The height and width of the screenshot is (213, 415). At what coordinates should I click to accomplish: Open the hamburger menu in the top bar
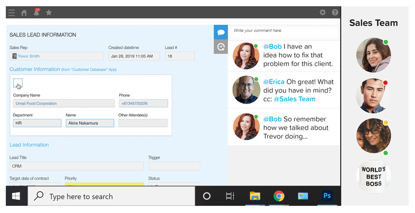coord(12,13)
